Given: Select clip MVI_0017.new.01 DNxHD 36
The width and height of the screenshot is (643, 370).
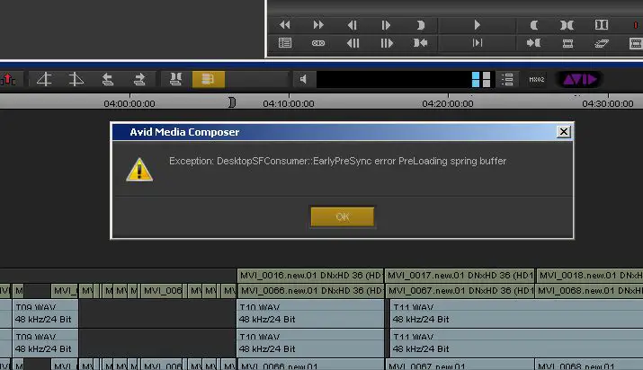Looking at the screenshot, I should (460, 276).
